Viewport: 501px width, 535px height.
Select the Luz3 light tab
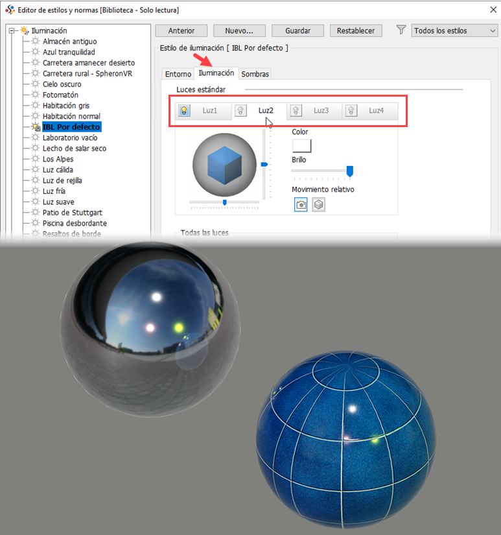point(321,110)
